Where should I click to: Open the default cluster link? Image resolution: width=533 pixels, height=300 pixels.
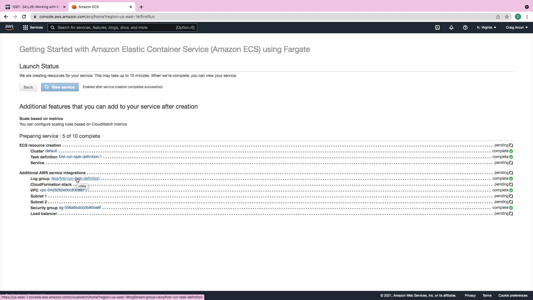pos(51,151)
